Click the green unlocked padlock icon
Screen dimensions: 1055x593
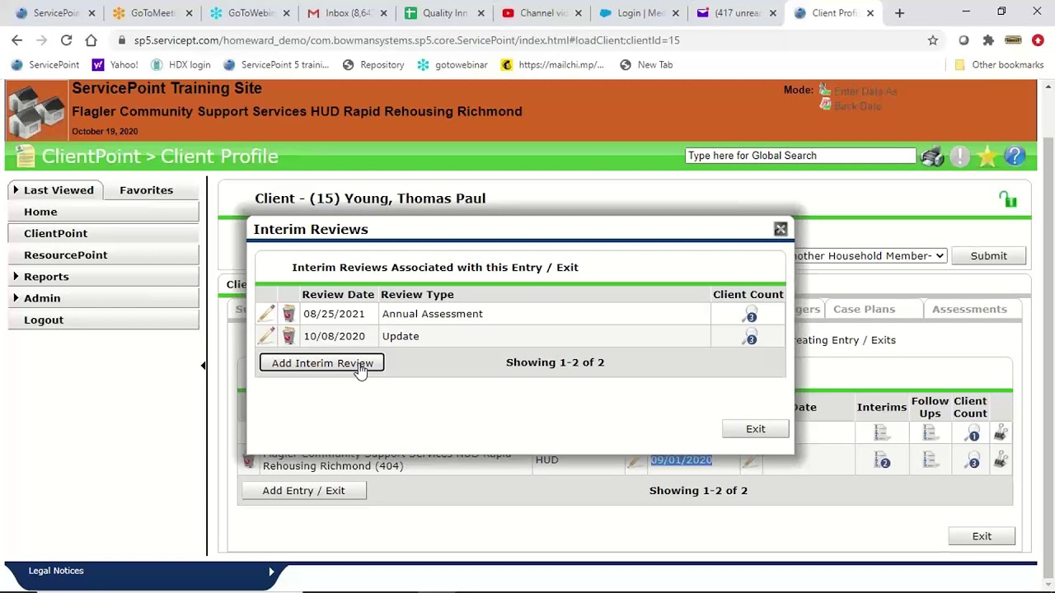1007,199
